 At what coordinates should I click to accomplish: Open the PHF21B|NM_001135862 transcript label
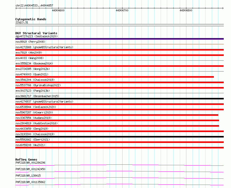30,182
